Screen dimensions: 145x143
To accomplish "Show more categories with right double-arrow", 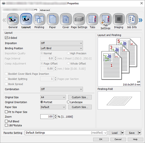I will pos(141,20).
